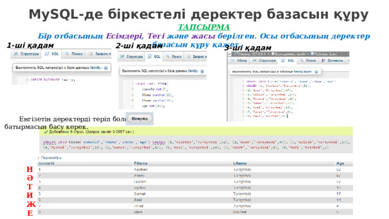Sort results by the nomerId column header

tap(46, 164)
